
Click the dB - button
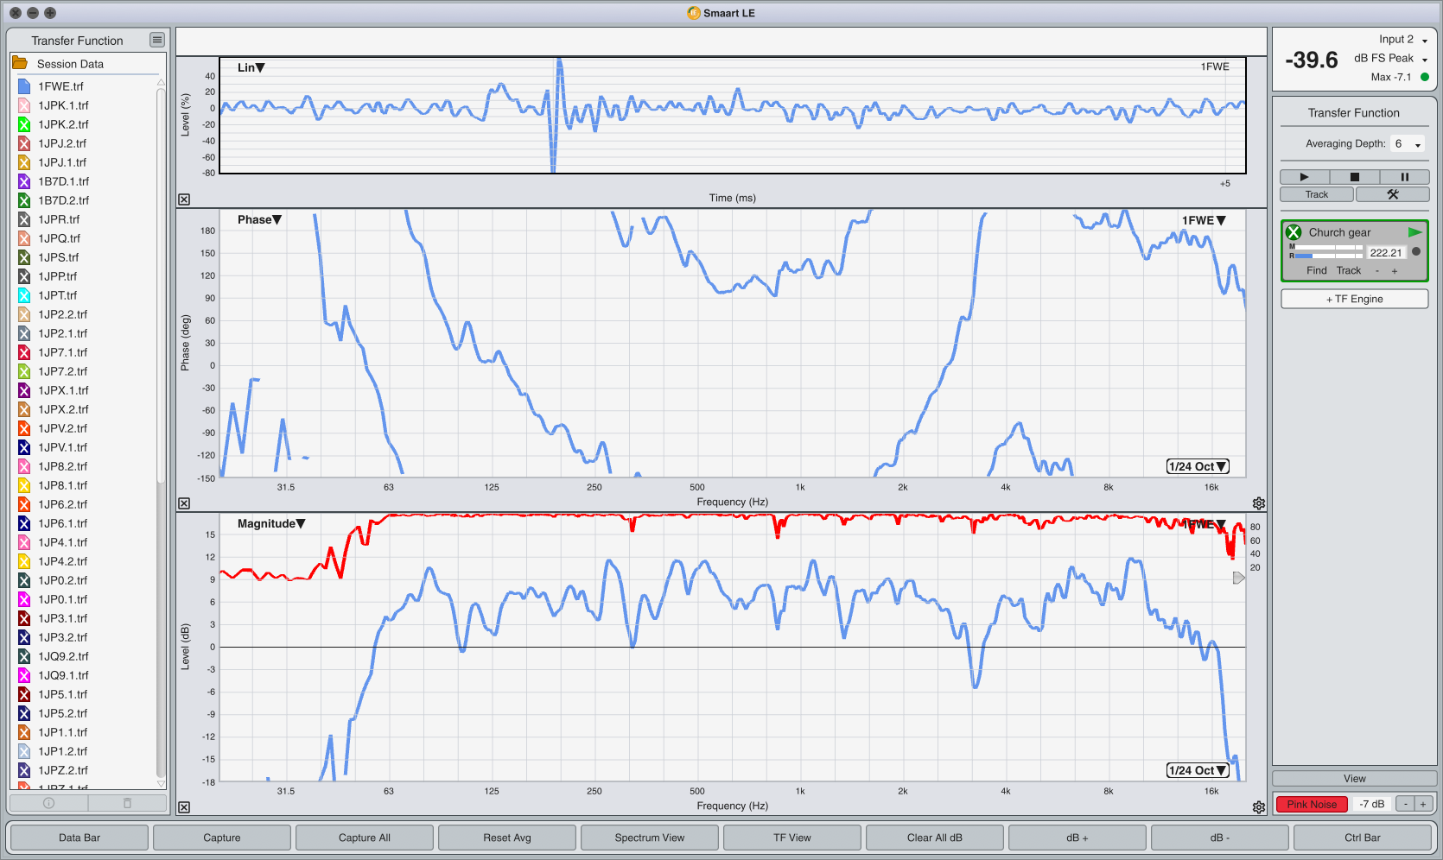[1220, 838]
